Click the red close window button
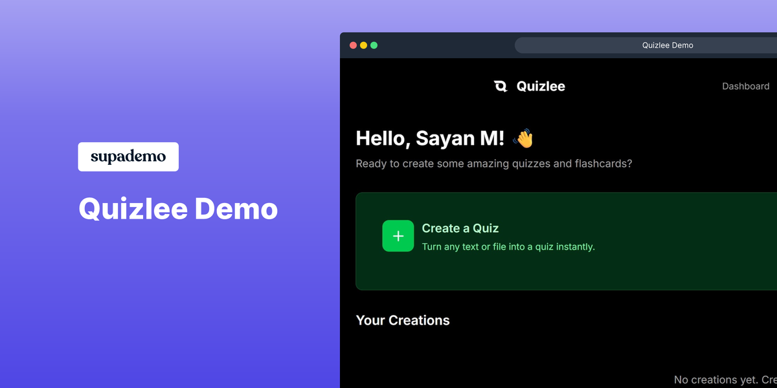The image size is (777, 388). 354,45
